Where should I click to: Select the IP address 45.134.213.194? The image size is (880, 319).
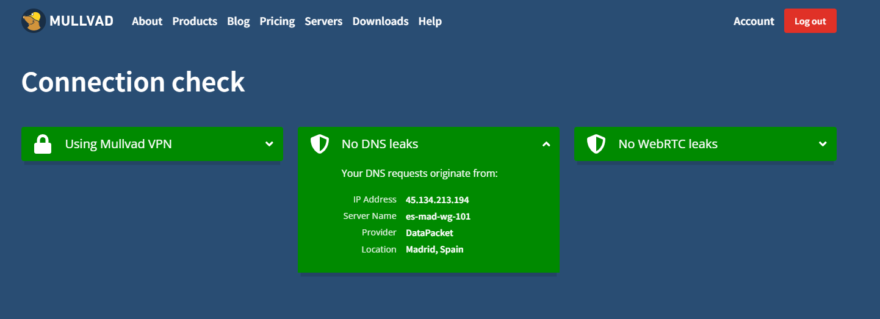pos(437,200)
